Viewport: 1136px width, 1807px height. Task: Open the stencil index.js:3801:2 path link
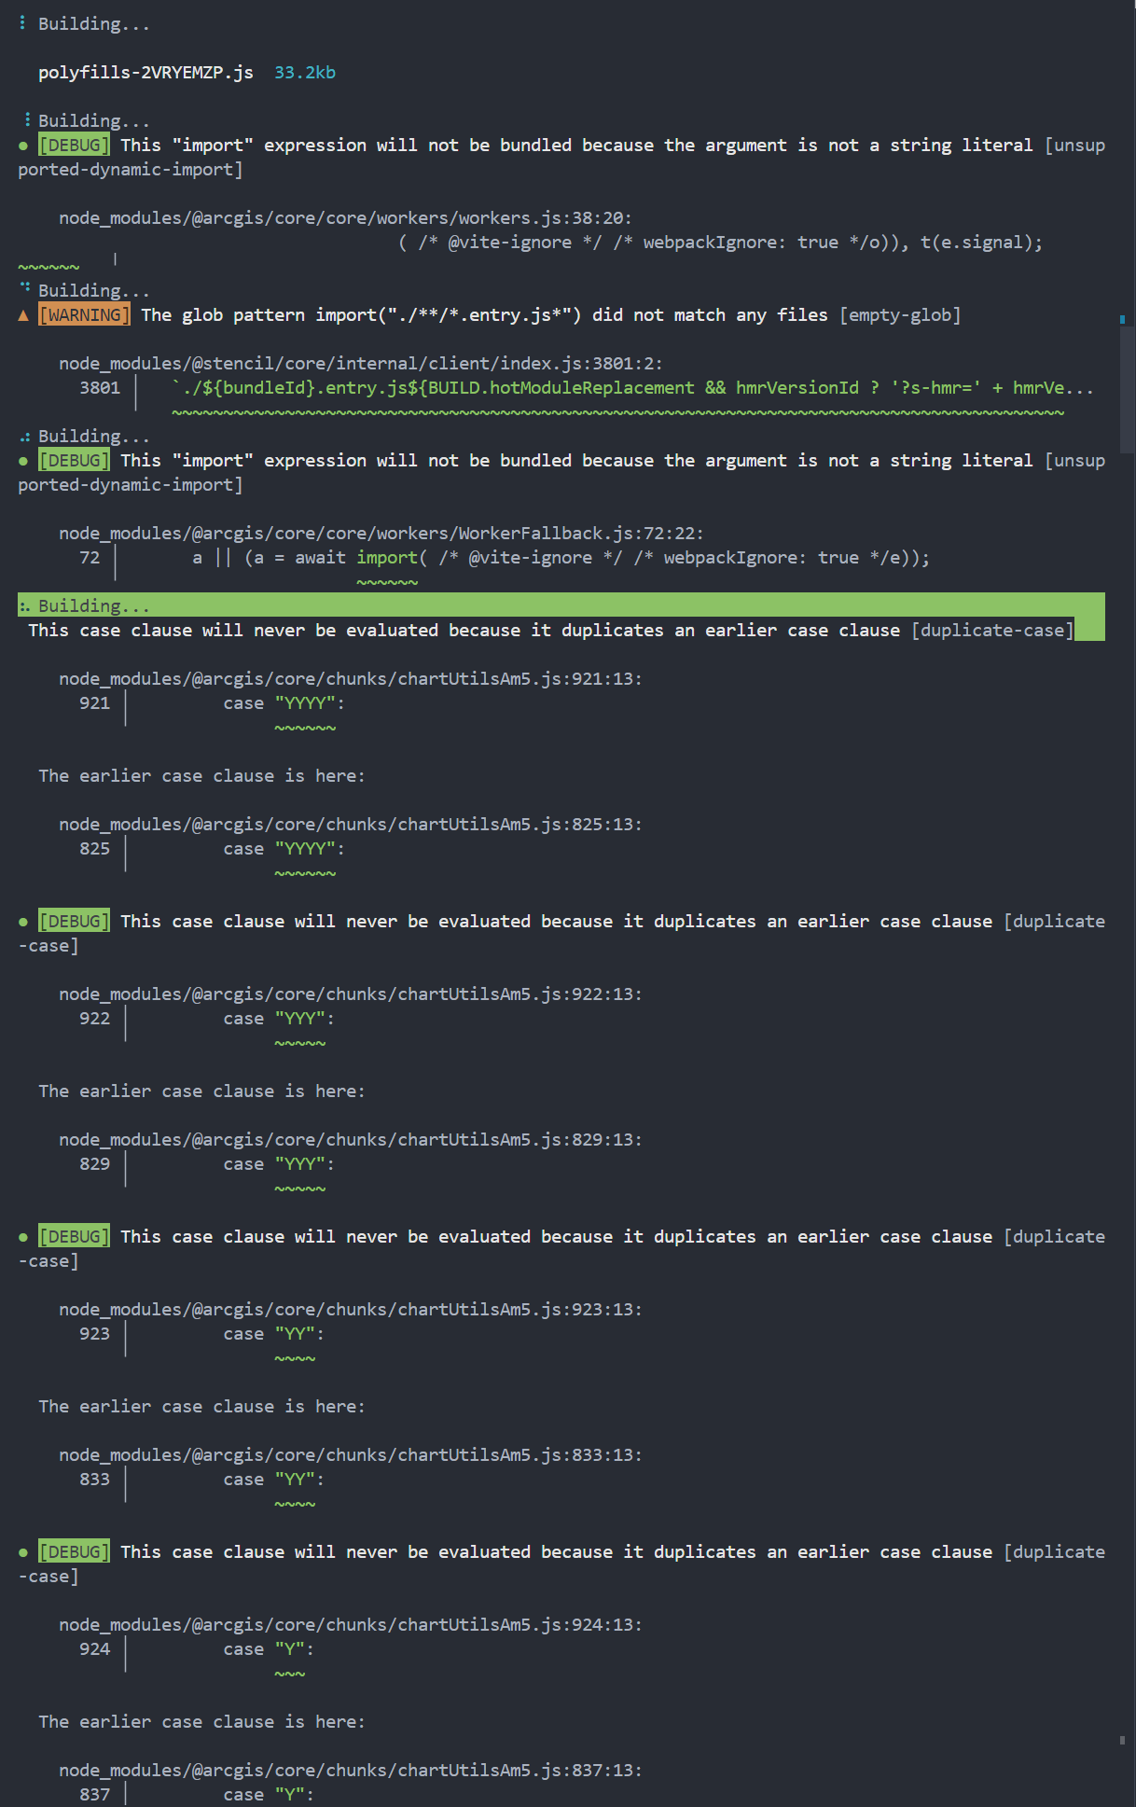tap(360, 364)
